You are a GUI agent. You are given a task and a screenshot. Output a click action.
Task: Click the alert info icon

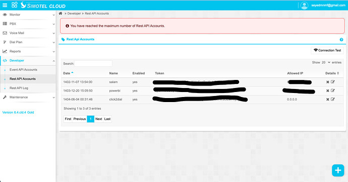click(67, 26)
